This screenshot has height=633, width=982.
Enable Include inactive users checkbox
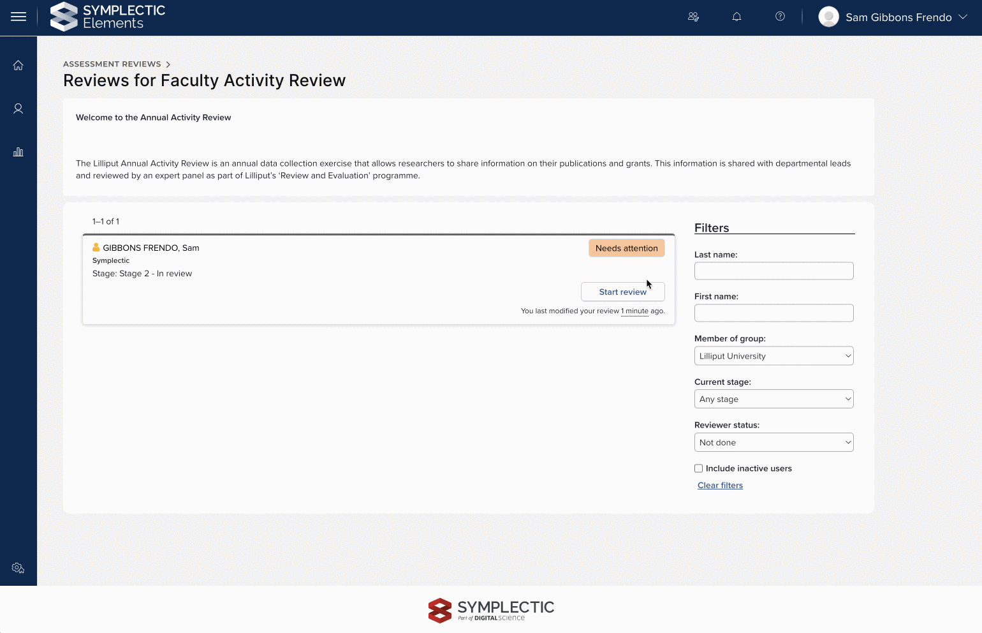(x=699, y=468)
